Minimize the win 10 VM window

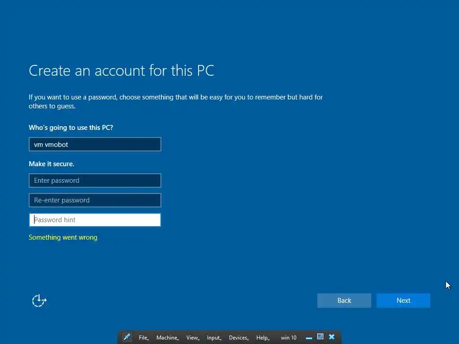click(x=309, y=338)
